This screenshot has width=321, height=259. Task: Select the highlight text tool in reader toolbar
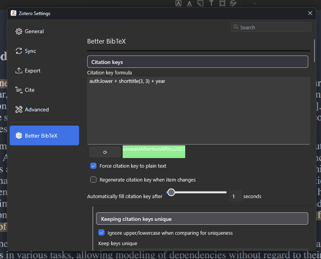pos(178,3)
